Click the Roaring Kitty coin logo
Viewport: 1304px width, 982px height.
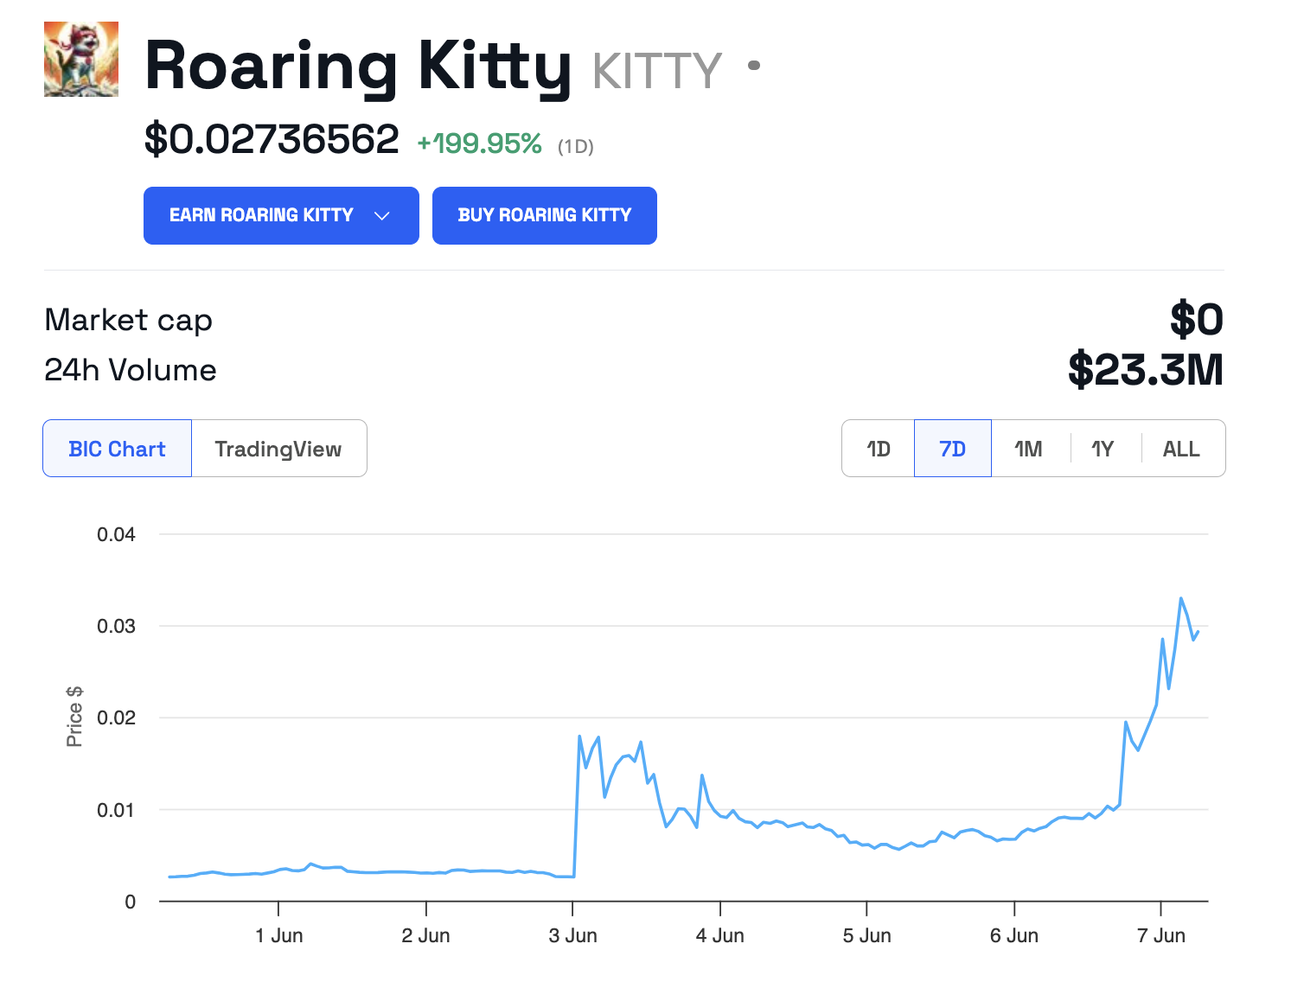point(81,60)
